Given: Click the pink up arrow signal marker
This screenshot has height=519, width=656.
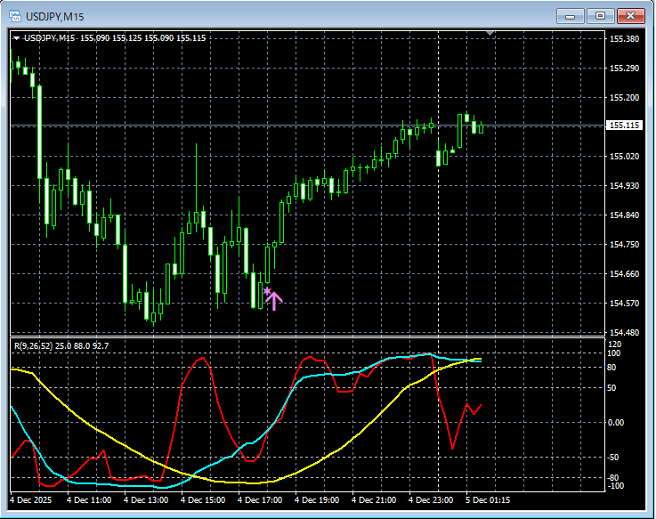Looking at the screenshot, I should point(275,301).
